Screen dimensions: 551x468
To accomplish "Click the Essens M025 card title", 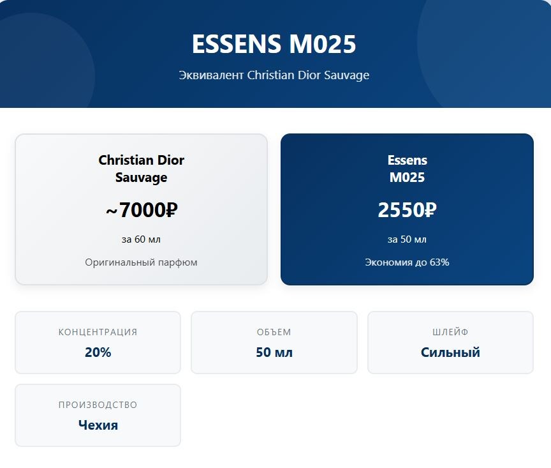I will point(407,169).
